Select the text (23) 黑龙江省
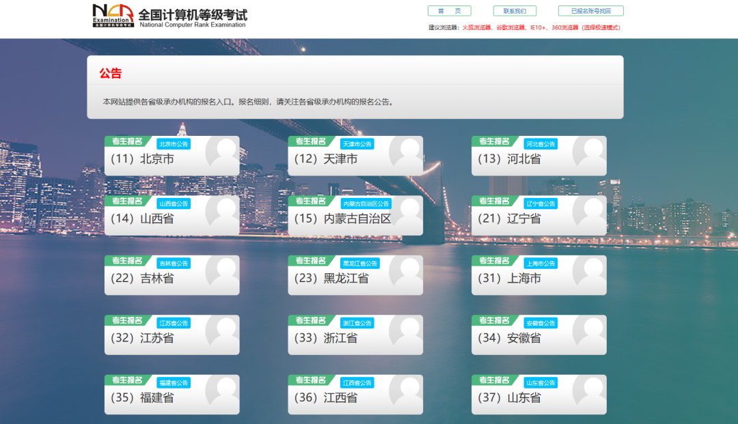This screenshot has width=738, height=424. pyautogui.click(x=331, y=279)
